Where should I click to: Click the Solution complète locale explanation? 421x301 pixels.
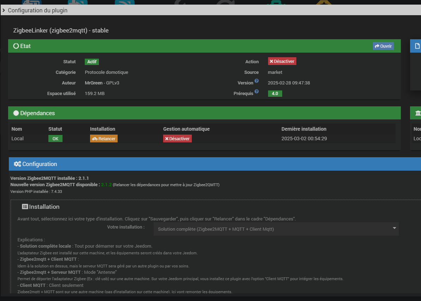coord(85,246)
